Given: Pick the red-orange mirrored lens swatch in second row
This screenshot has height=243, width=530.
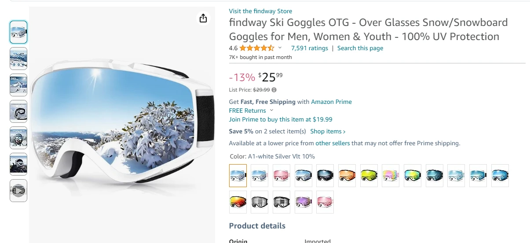Looking at the screenshot, I should [x=238, y=202].
